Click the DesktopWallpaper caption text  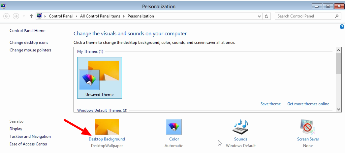107,146
